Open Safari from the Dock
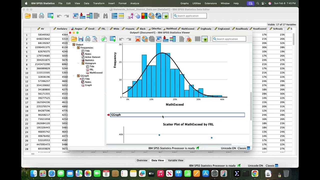 (52, 173)
